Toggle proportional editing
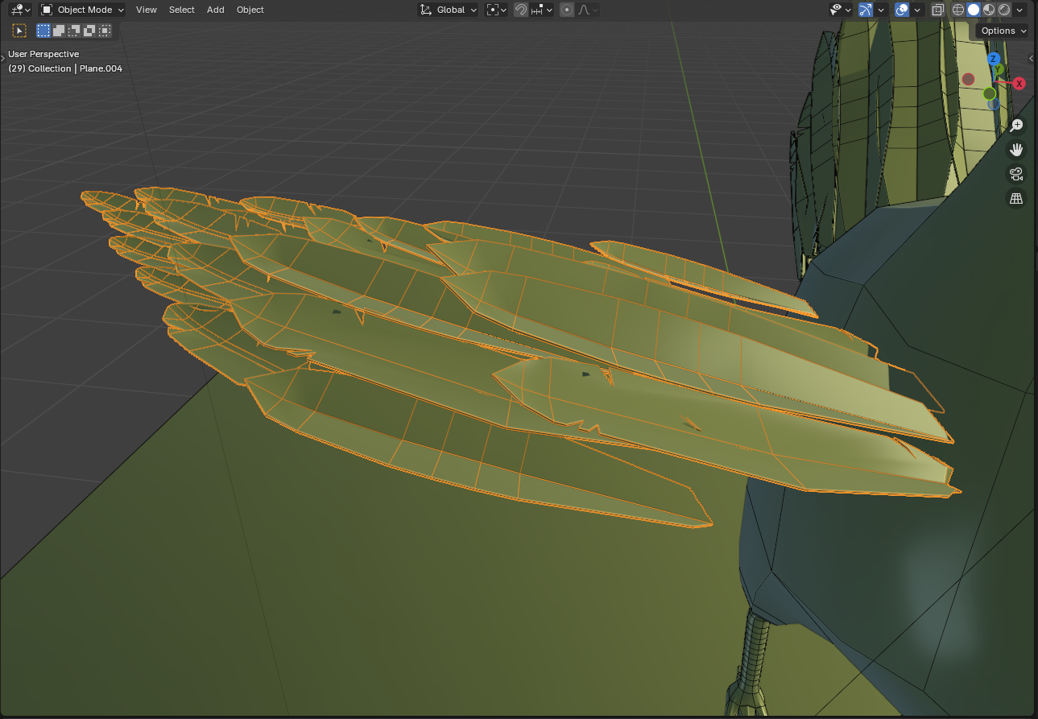1038x719 pixels. tap(567, 10)
